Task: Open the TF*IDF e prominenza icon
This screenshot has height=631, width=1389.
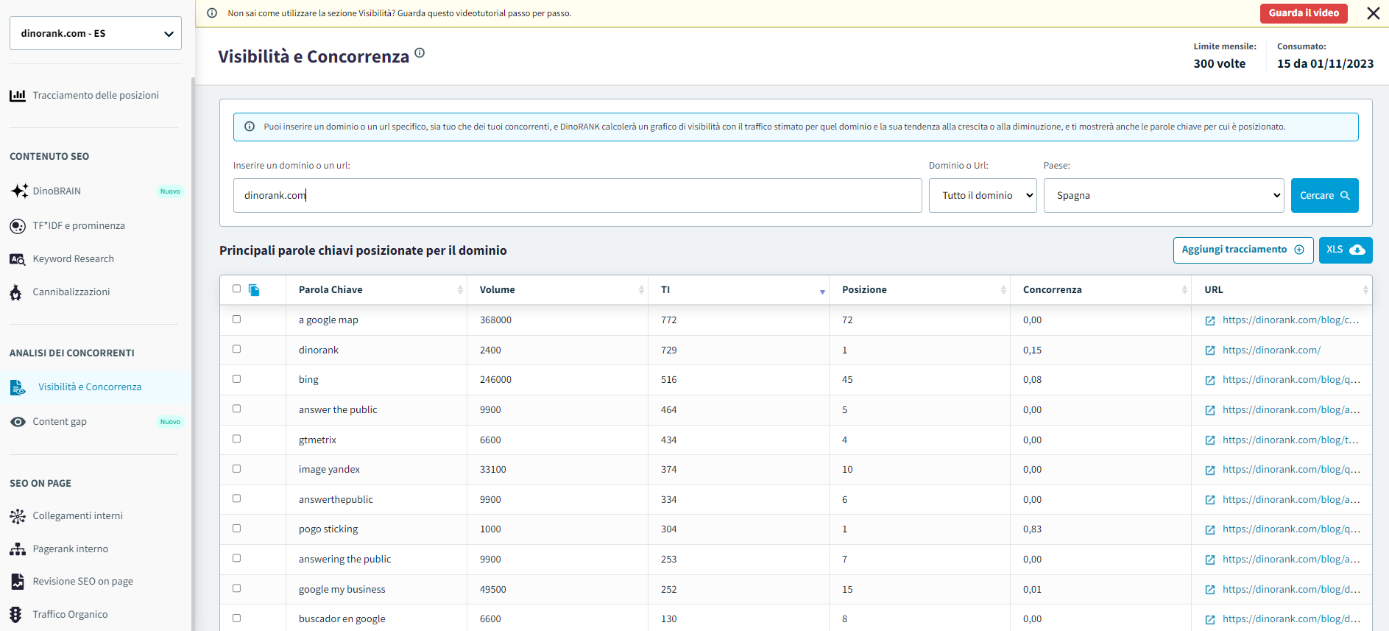Action: pyautogui.click(x=18, y=226)
